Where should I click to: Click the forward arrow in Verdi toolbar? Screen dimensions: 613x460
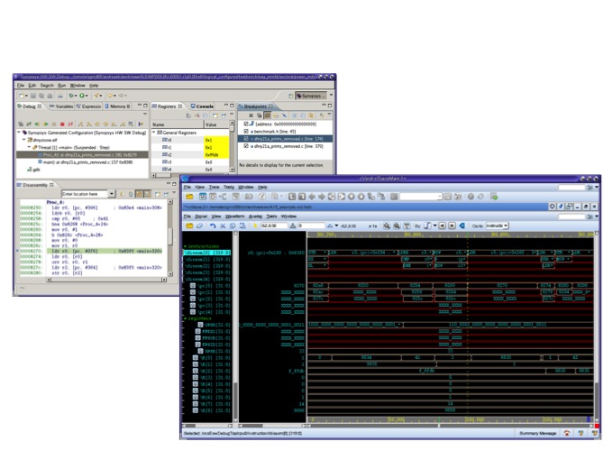point(321,197)
